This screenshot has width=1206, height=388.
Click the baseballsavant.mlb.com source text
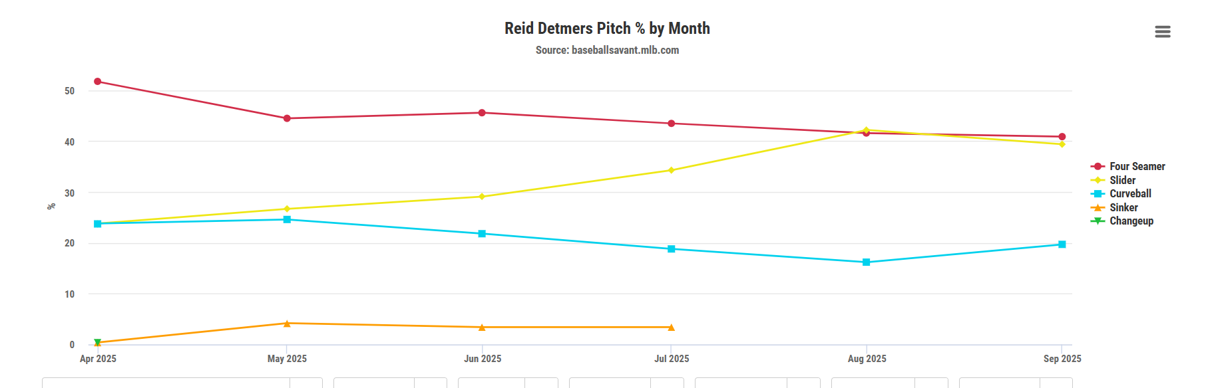[607, 50]
